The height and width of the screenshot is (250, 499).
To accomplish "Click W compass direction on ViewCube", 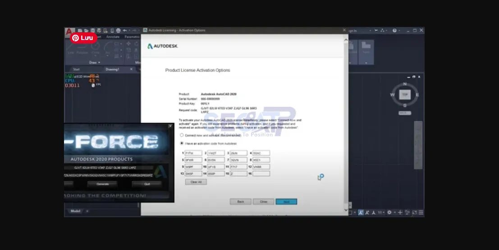I will 392,94.
